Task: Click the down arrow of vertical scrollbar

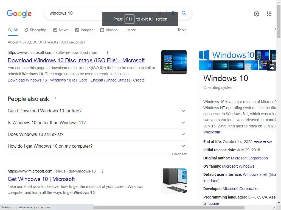Action: (279, 203)
